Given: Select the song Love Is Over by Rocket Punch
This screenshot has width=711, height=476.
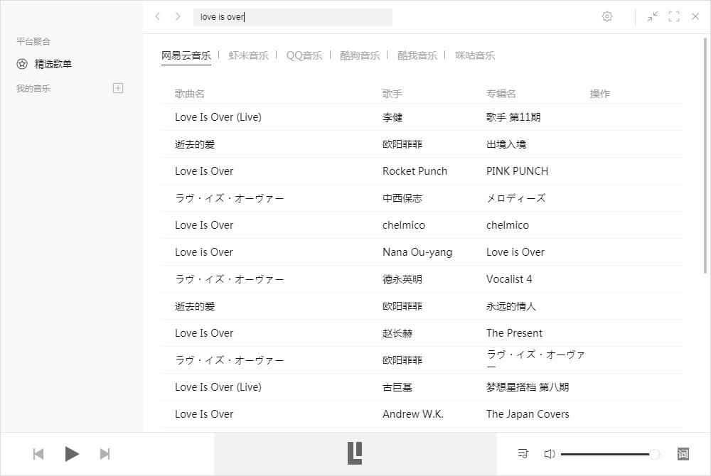Looking at the screenshot, I should [x=205, y=171].
